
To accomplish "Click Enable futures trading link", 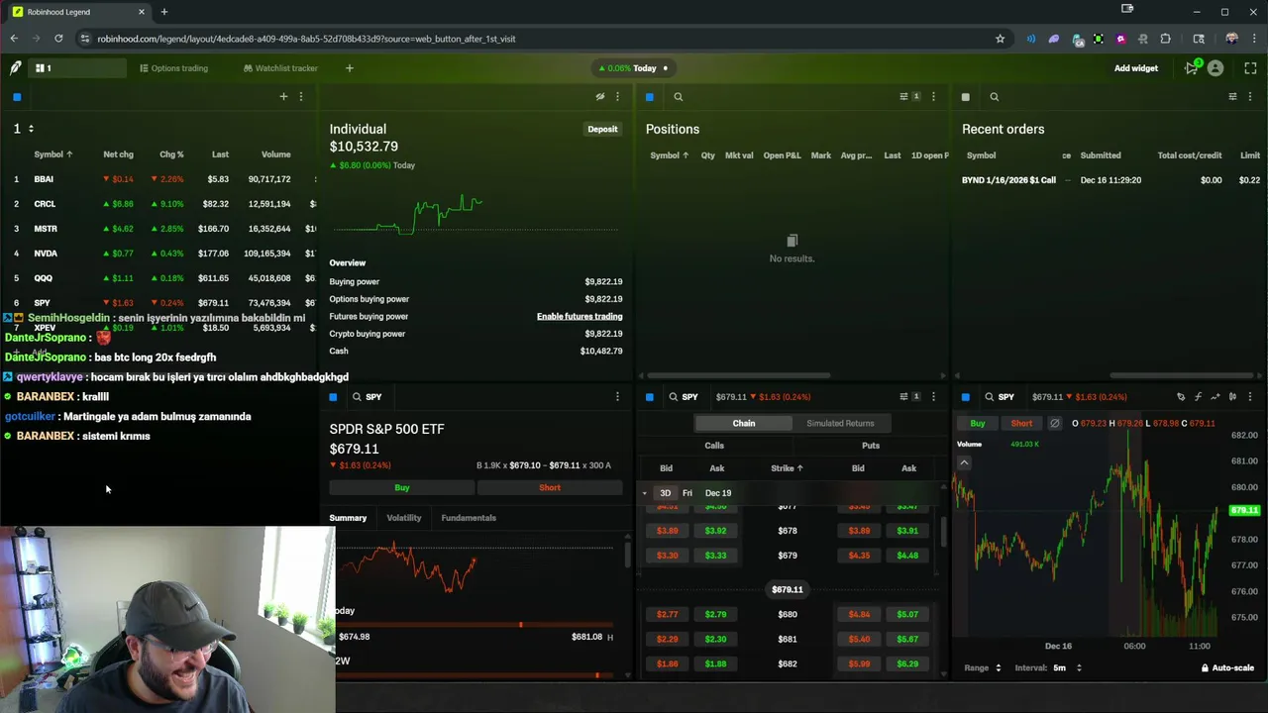I will point(580,317).
